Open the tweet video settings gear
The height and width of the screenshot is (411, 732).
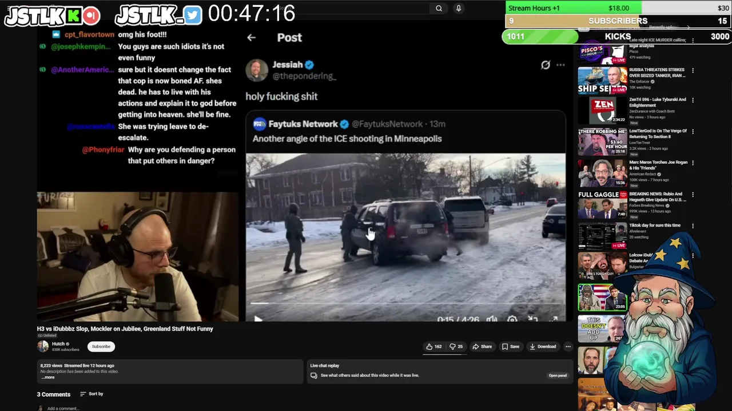coord(512,320)
